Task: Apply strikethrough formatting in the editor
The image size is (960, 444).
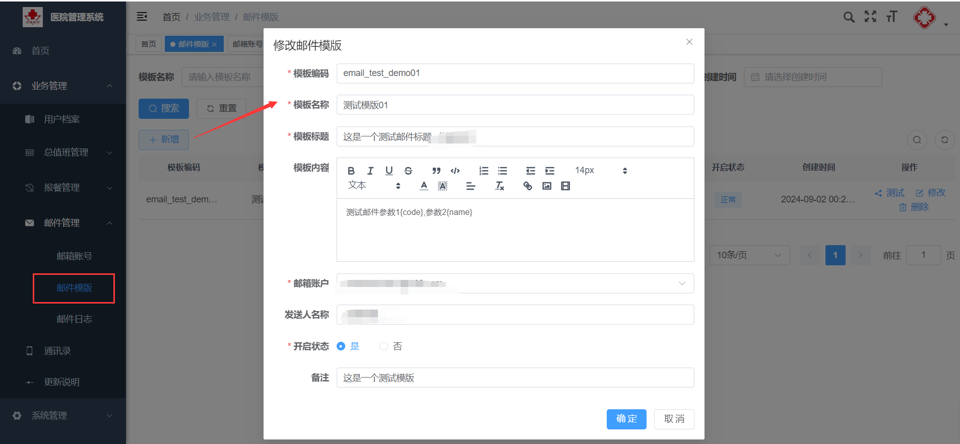Action: (x=408, y=171)
